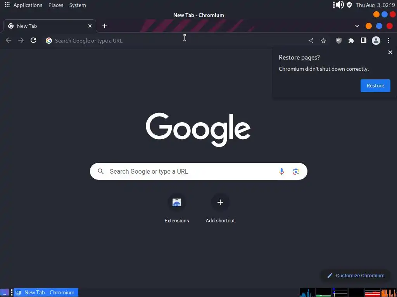Start voice search with the microphone icon
397x297 pixels.
281,171
